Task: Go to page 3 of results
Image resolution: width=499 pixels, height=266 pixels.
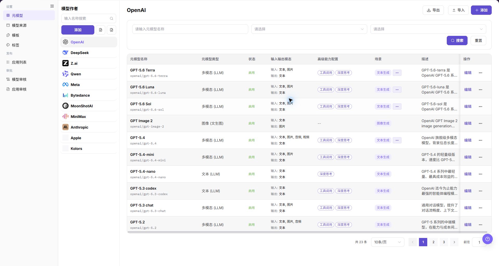Action: click(x=444, y=242)
